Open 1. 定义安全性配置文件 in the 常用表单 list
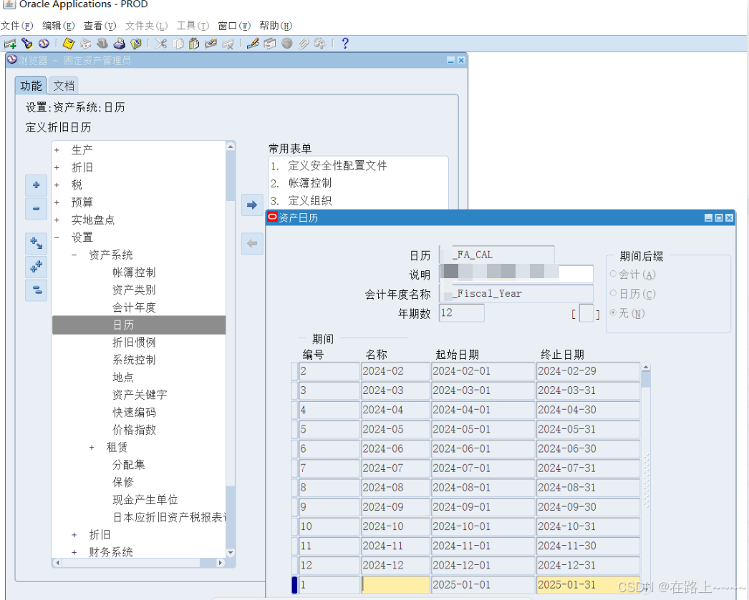749x600 pixels. tap(329, 166)
